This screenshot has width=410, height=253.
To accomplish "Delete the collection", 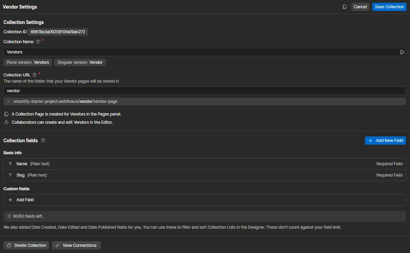I will click(27, 245).
